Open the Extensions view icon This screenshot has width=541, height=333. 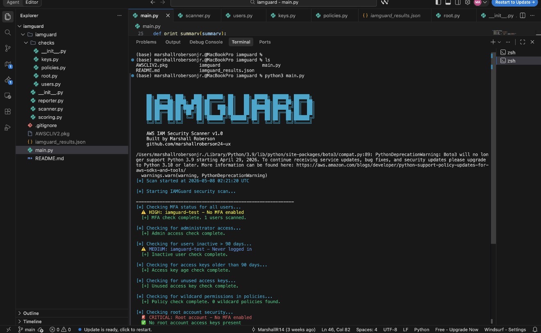[x=7, y=111]
